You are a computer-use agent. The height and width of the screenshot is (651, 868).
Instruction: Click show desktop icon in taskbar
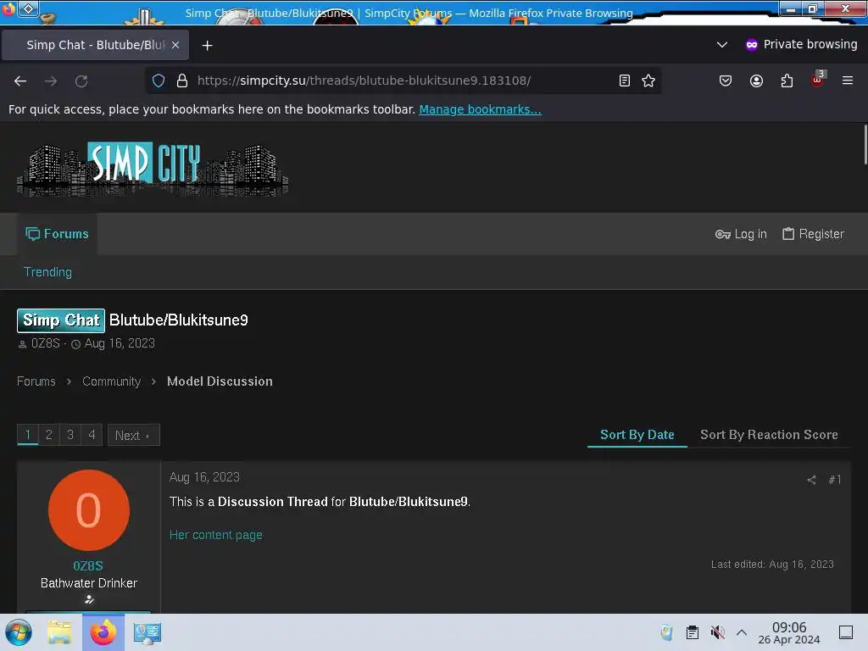tap(846, 632)
